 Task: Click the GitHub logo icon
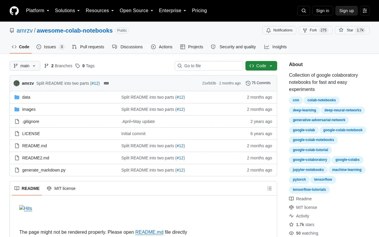[x=14, y=11]
